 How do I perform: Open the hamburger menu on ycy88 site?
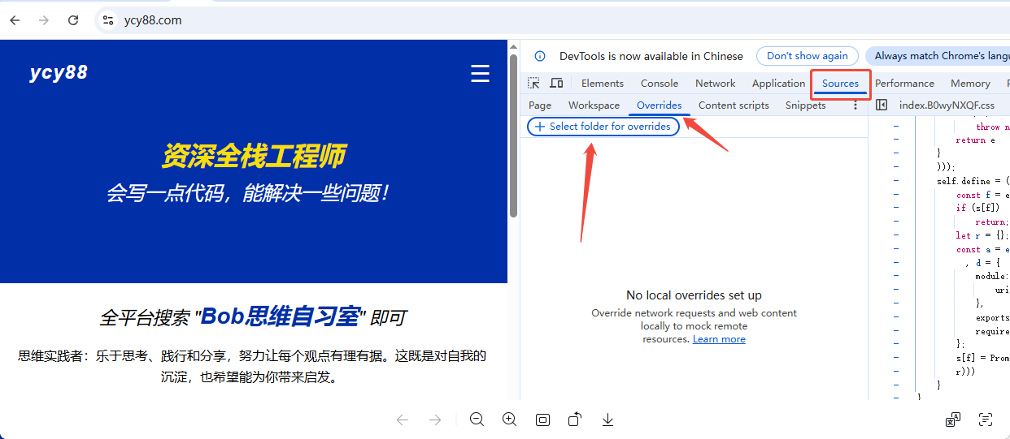[x=480, y=74]
